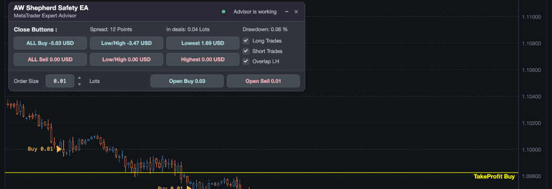
Task: Click the 1.10000 price axis label
Action: (531, 150)
